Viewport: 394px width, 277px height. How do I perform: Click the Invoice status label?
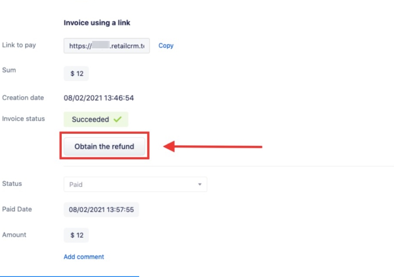[x=23, y=118]
